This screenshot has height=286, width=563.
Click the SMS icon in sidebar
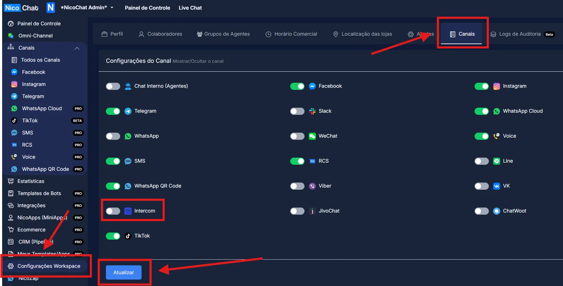point(14,133)
